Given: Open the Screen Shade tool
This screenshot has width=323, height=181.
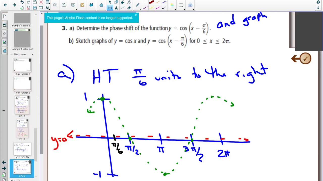Looking at the screenshot, I should (41, 8).
